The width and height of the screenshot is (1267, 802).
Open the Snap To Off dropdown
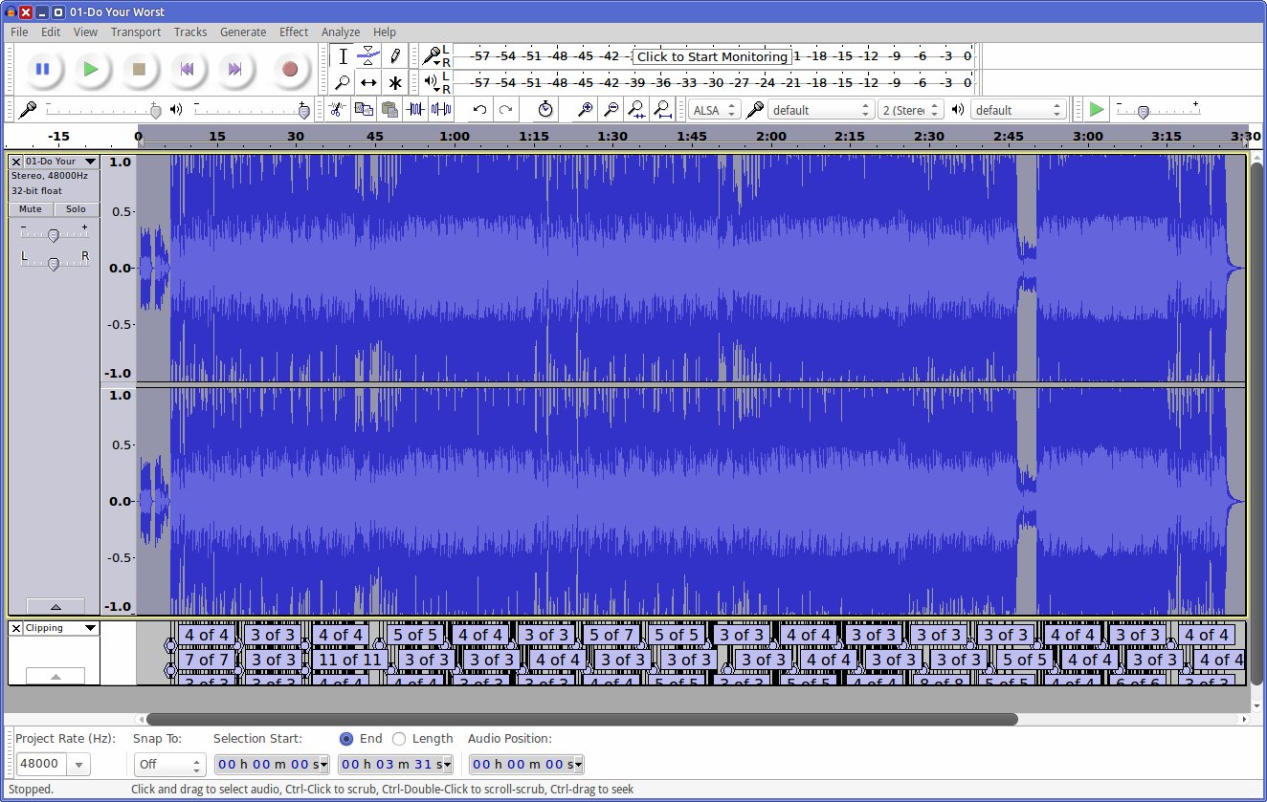coord(169,765)
